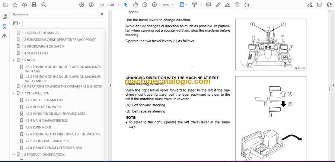Viewport: 335px width, 162px height.
Task: Open bookmark 1.7.2 DEMOLITION WORK
Action: (43, 107)
